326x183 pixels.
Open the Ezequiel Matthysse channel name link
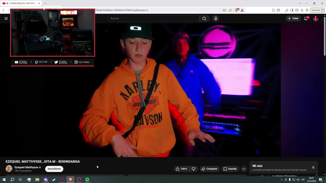tap(26, 167)
